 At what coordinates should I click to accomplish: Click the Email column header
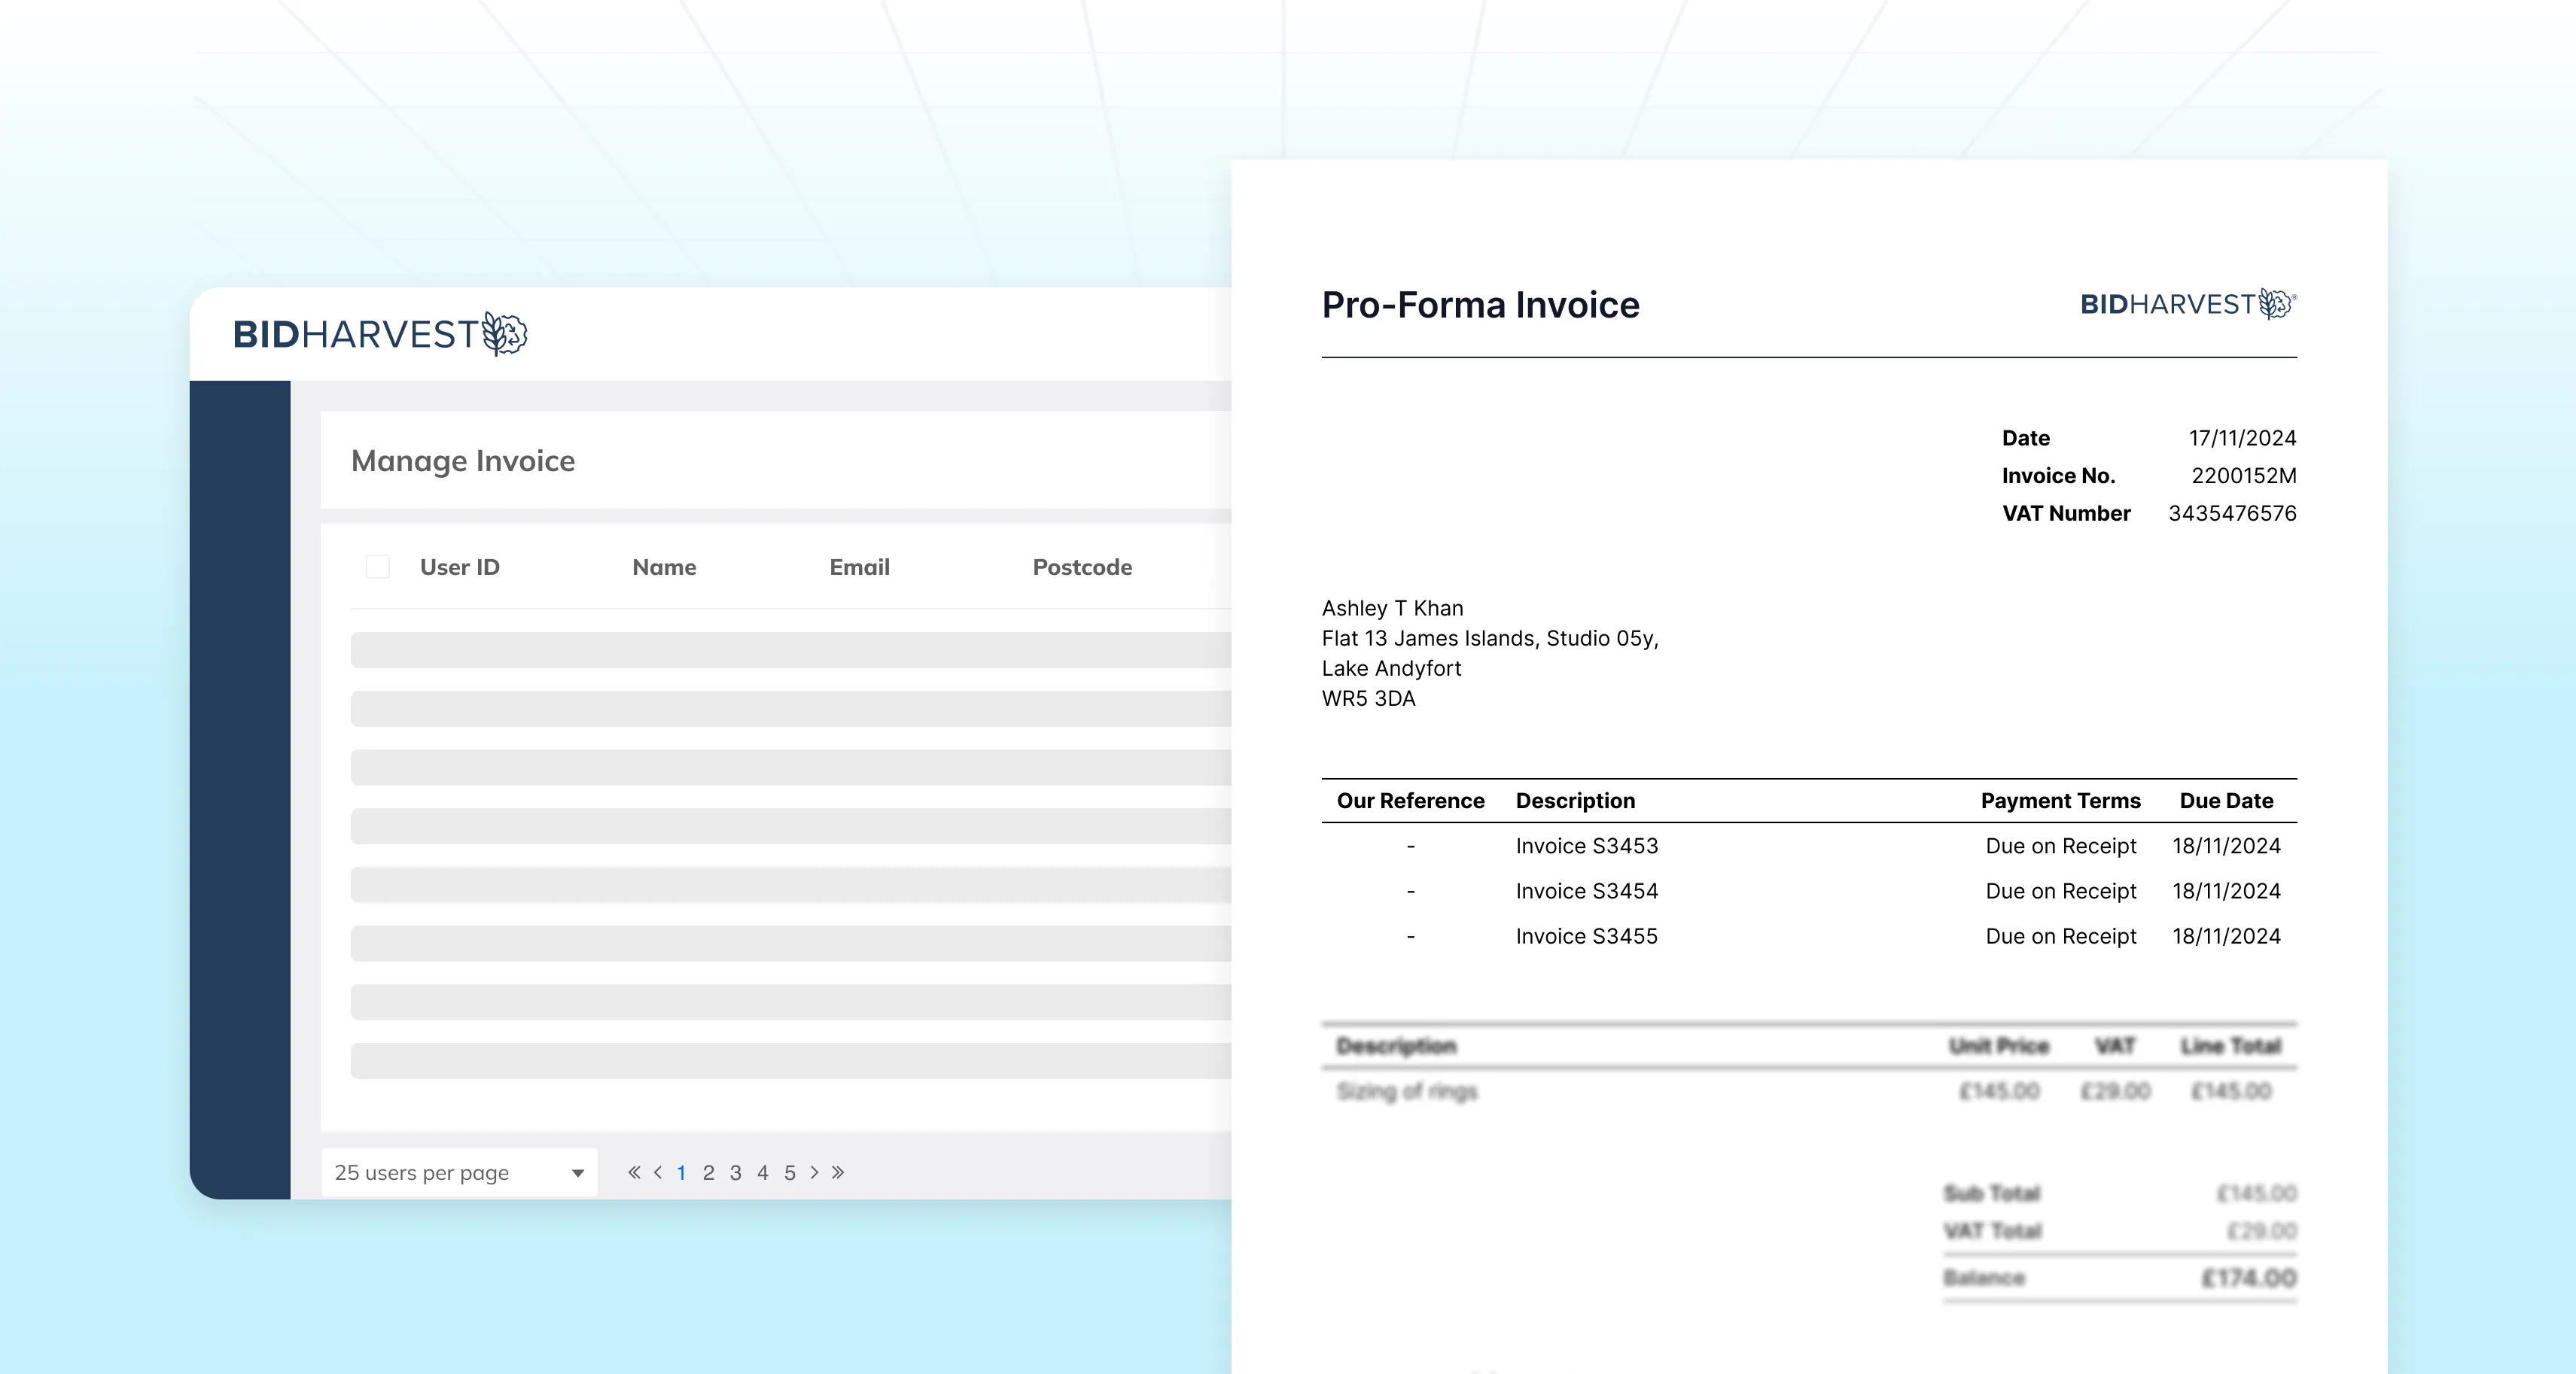tap(859, 567)
